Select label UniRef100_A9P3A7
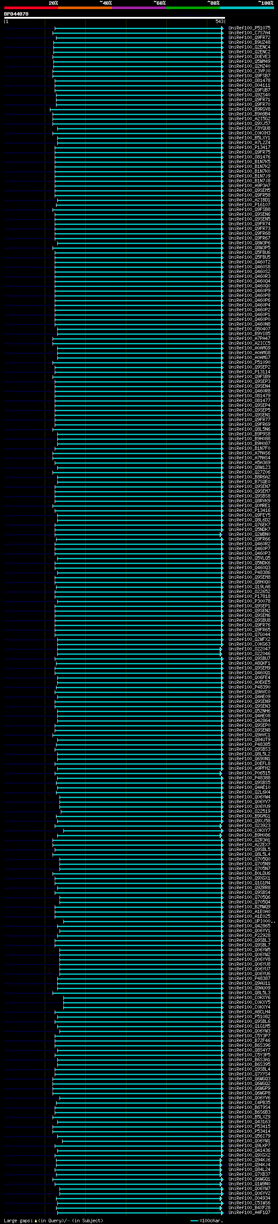This screenshot has width=278, height=1224. pos(249,185)
